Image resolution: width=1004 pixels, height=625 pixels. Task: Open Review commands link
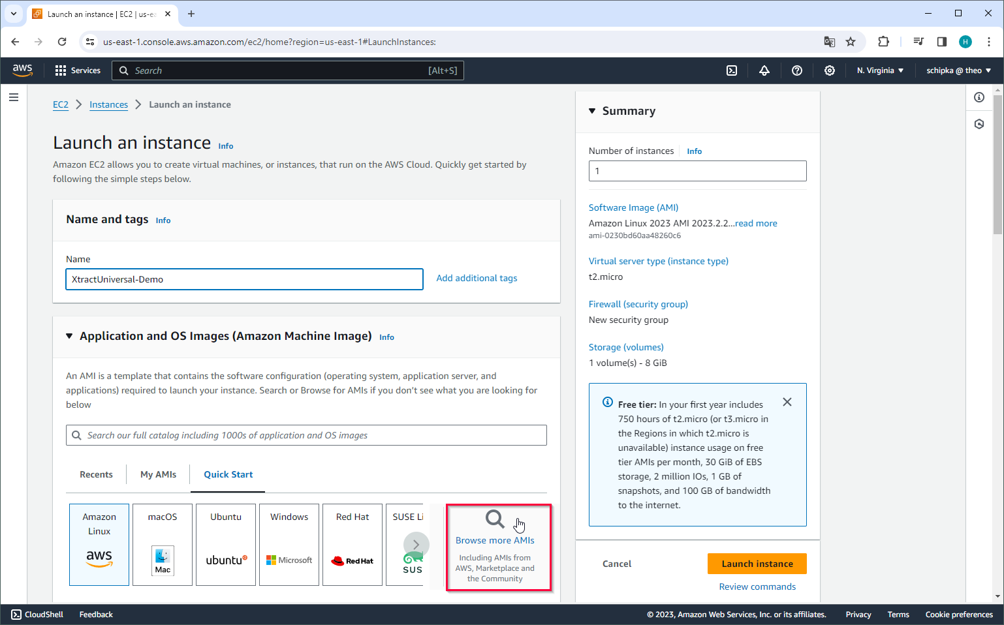point(757,587)
